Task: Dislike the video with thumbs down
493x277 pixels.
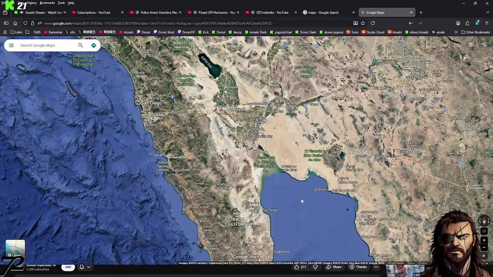Action: [x=315, y=267]
